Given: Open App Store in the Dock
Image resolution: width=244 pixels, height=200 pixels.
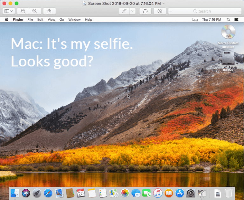Looking at the screenshot, I should click(x=180, y=193).
